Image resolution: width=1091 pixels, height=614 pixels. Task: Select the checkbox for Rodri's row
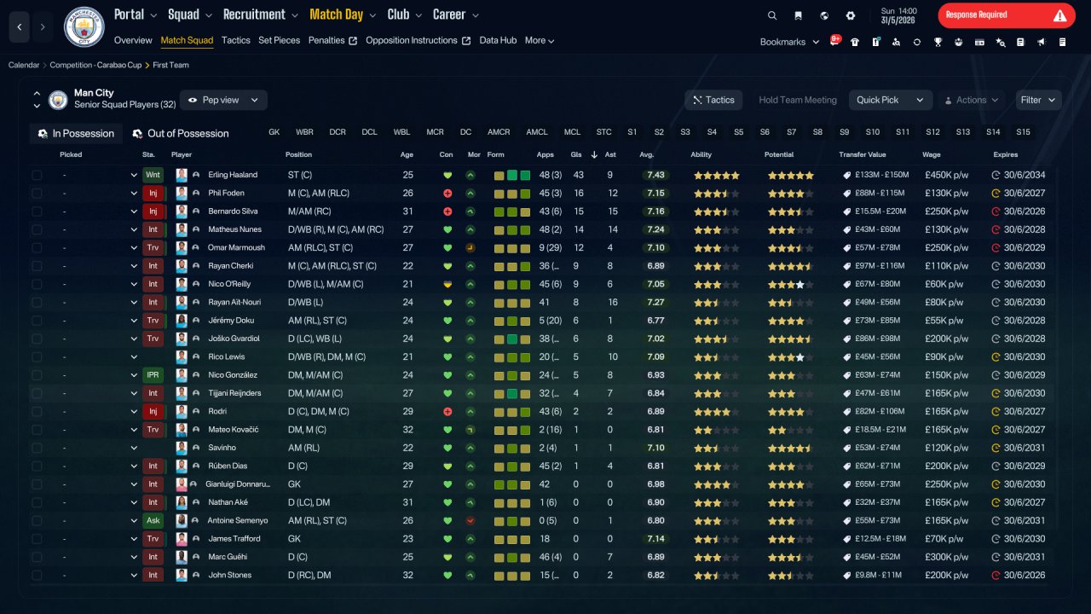coord(37,411)
